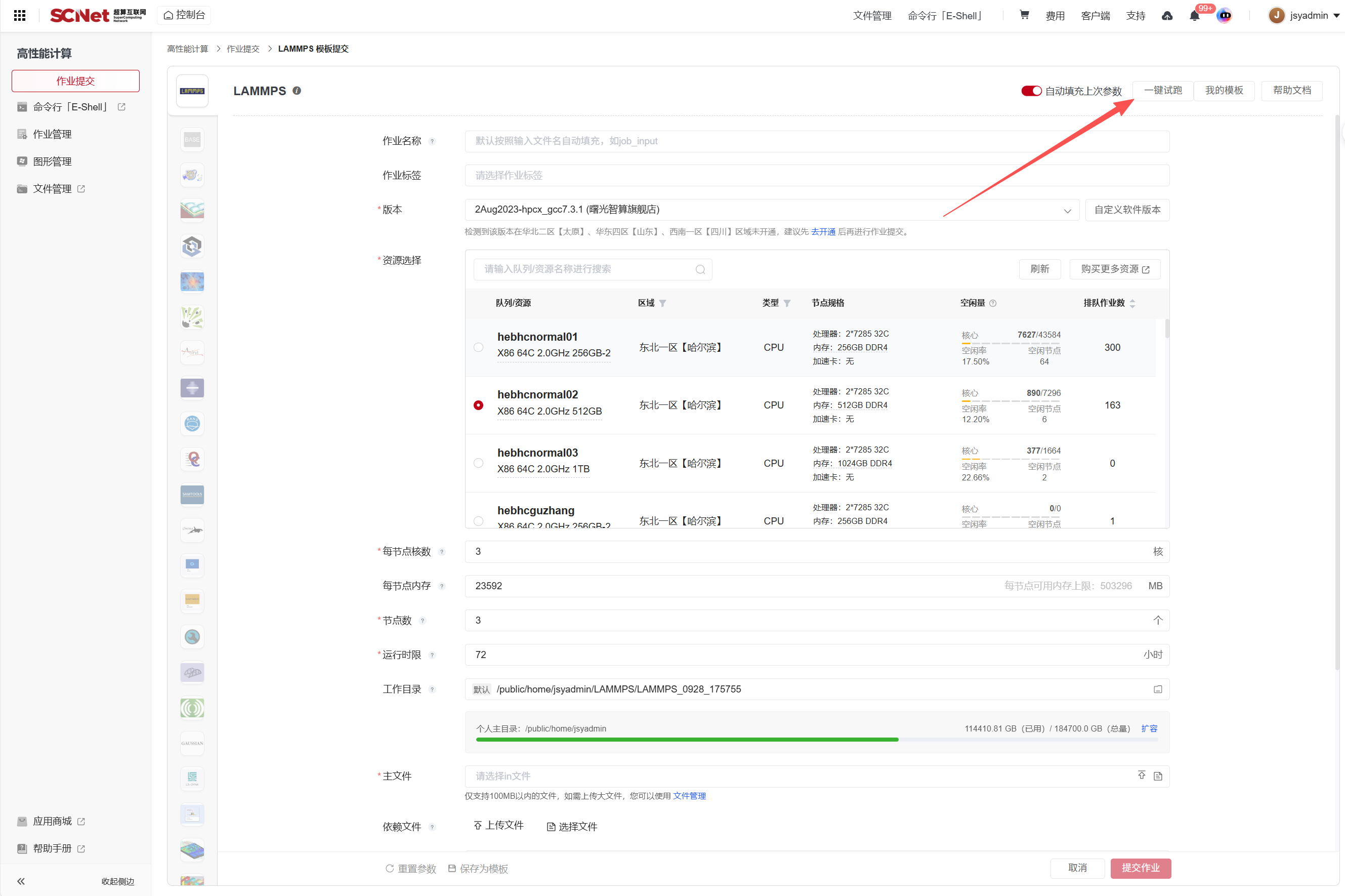Open the app grid launcher icon
Viewport: 1345px width, 896px height.
[x=19, y=15]
